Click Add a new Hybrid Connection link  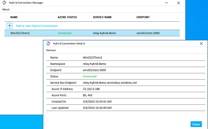(37, 26)
